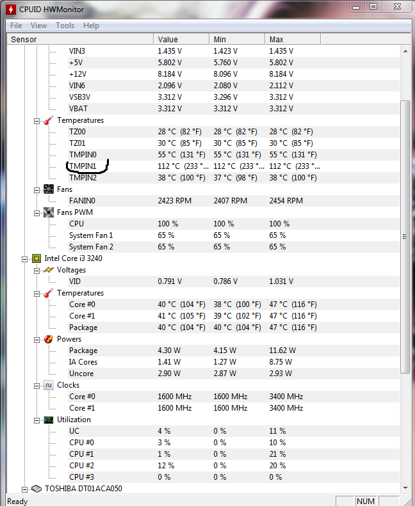
Task: Click the hard drive icon for TOSHIBA DT01ACA050
Action: [37, 489]
